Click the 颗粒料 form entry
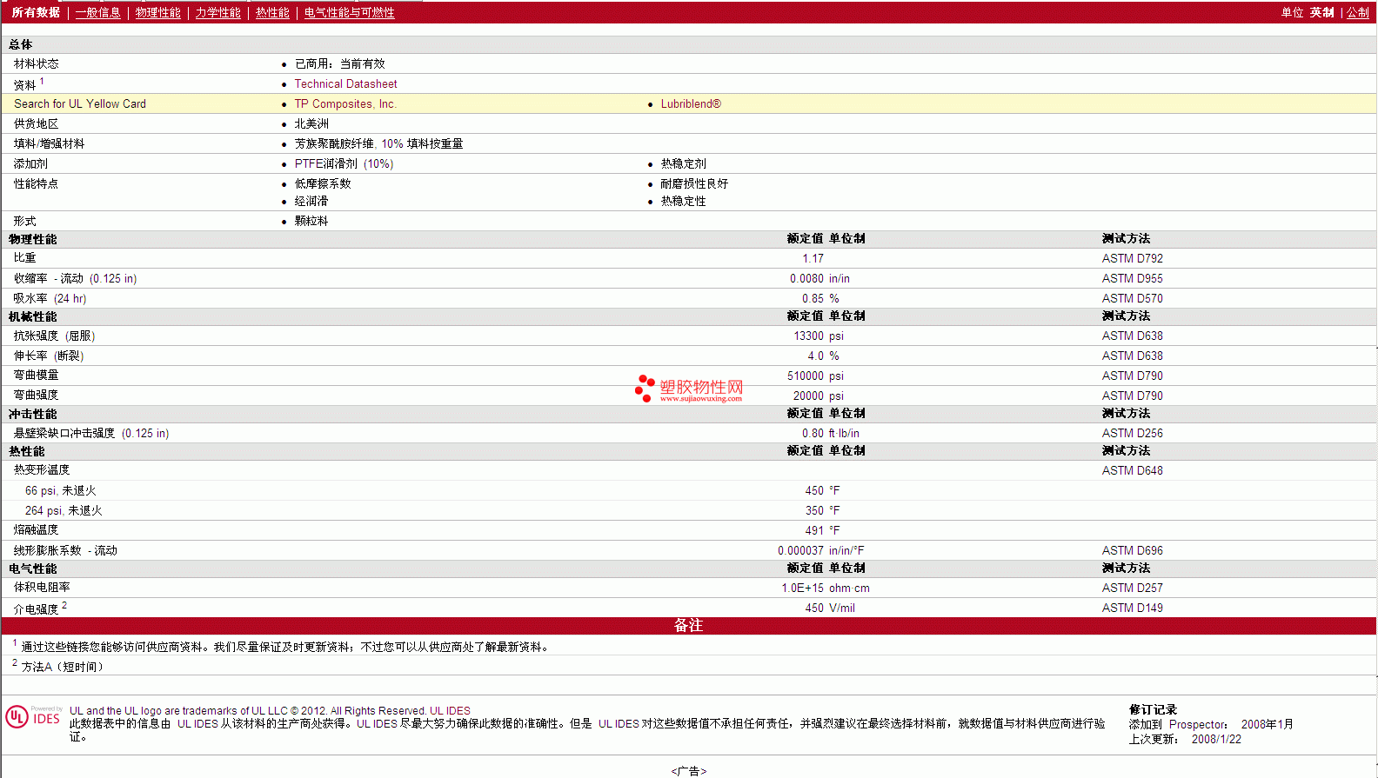 [x=311, y=222]
